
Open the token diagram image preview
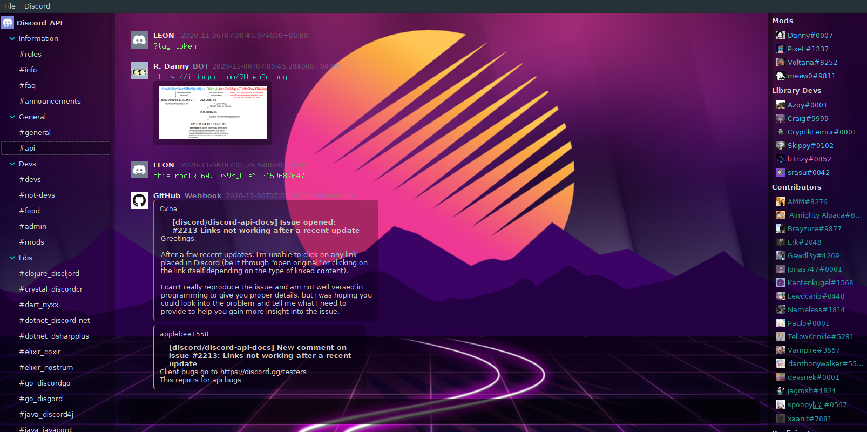[x=213, y=112]
